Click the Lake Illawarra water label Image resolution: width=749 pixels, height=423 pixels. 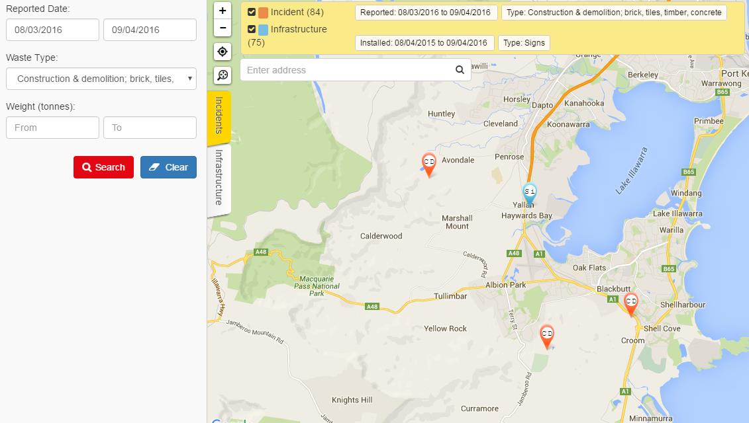(632, 171)
